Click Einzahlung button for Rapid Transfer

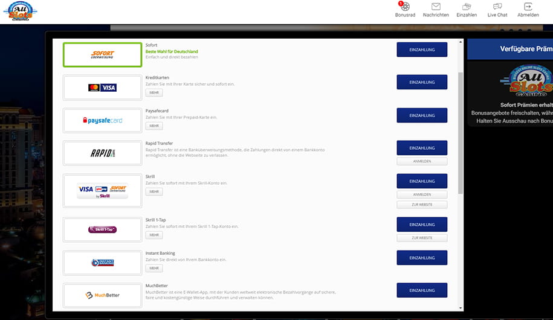[x=422, y=148]
